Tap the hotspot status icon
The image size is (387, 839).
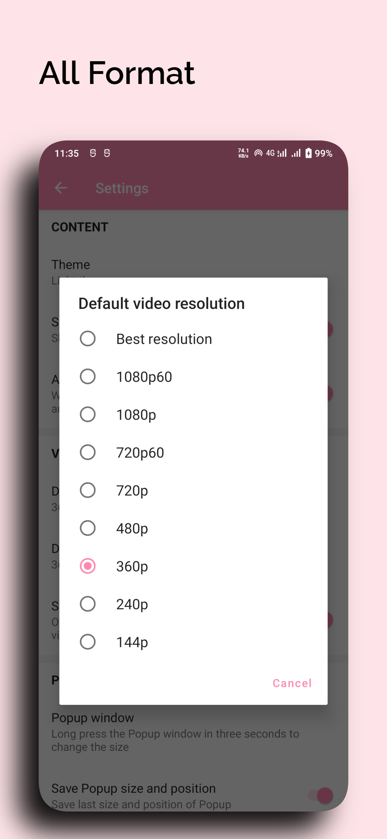(x=258, y=153)
